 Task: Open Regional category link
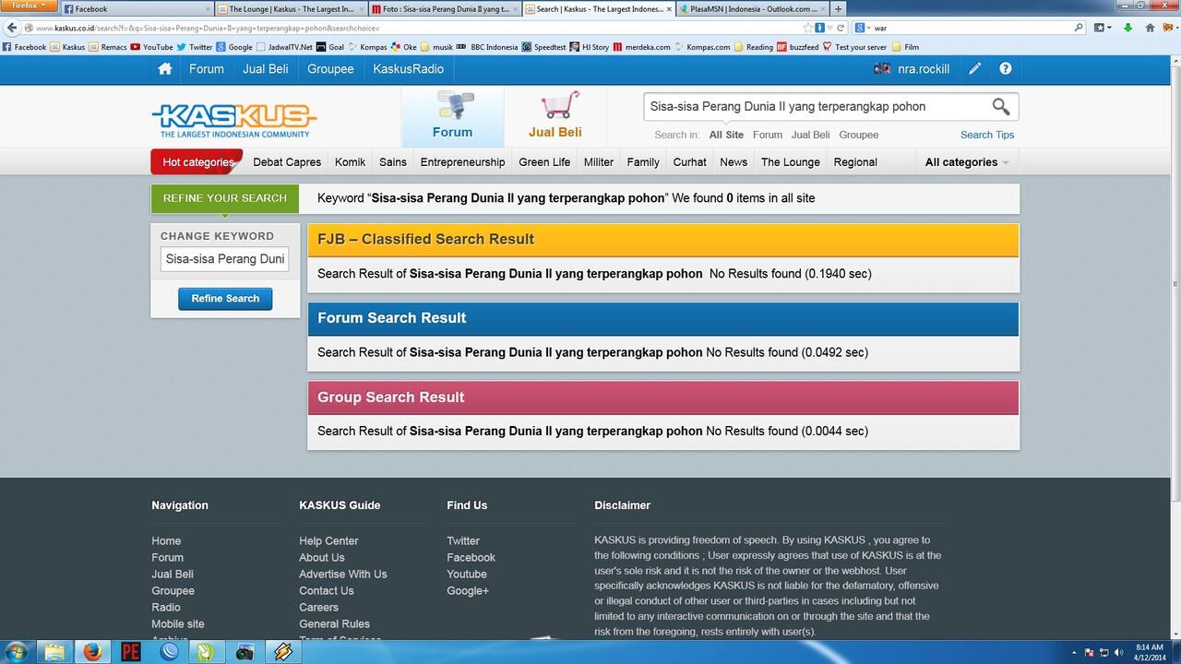pyautogui.click(x=855, y=162)
